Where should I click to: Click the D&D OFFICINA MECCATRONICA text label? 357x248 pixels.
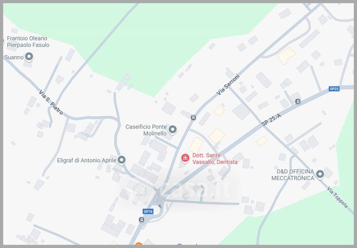293,175
